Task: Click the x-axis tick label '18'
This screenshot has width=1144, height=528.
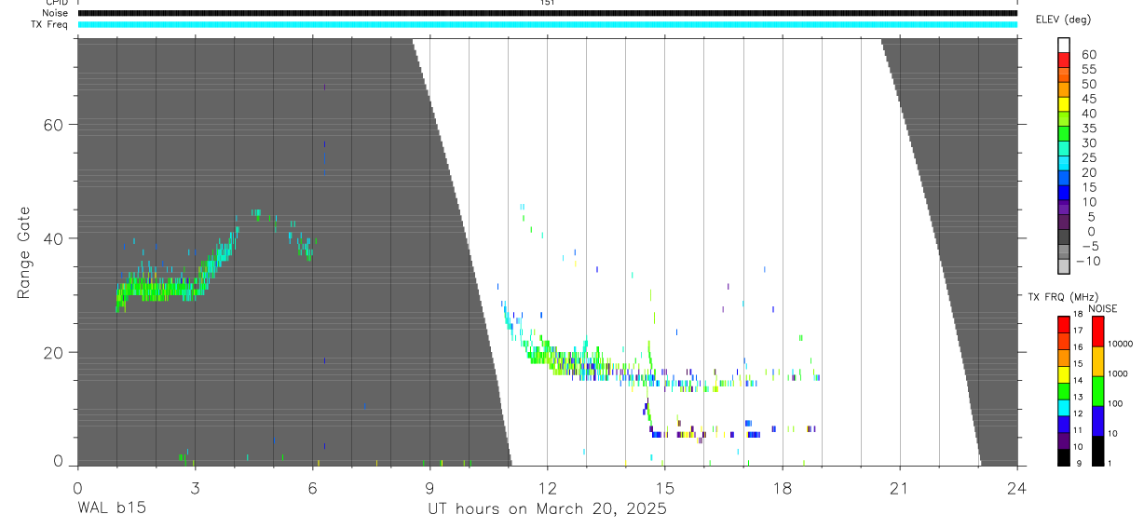Action: point(783,487)
